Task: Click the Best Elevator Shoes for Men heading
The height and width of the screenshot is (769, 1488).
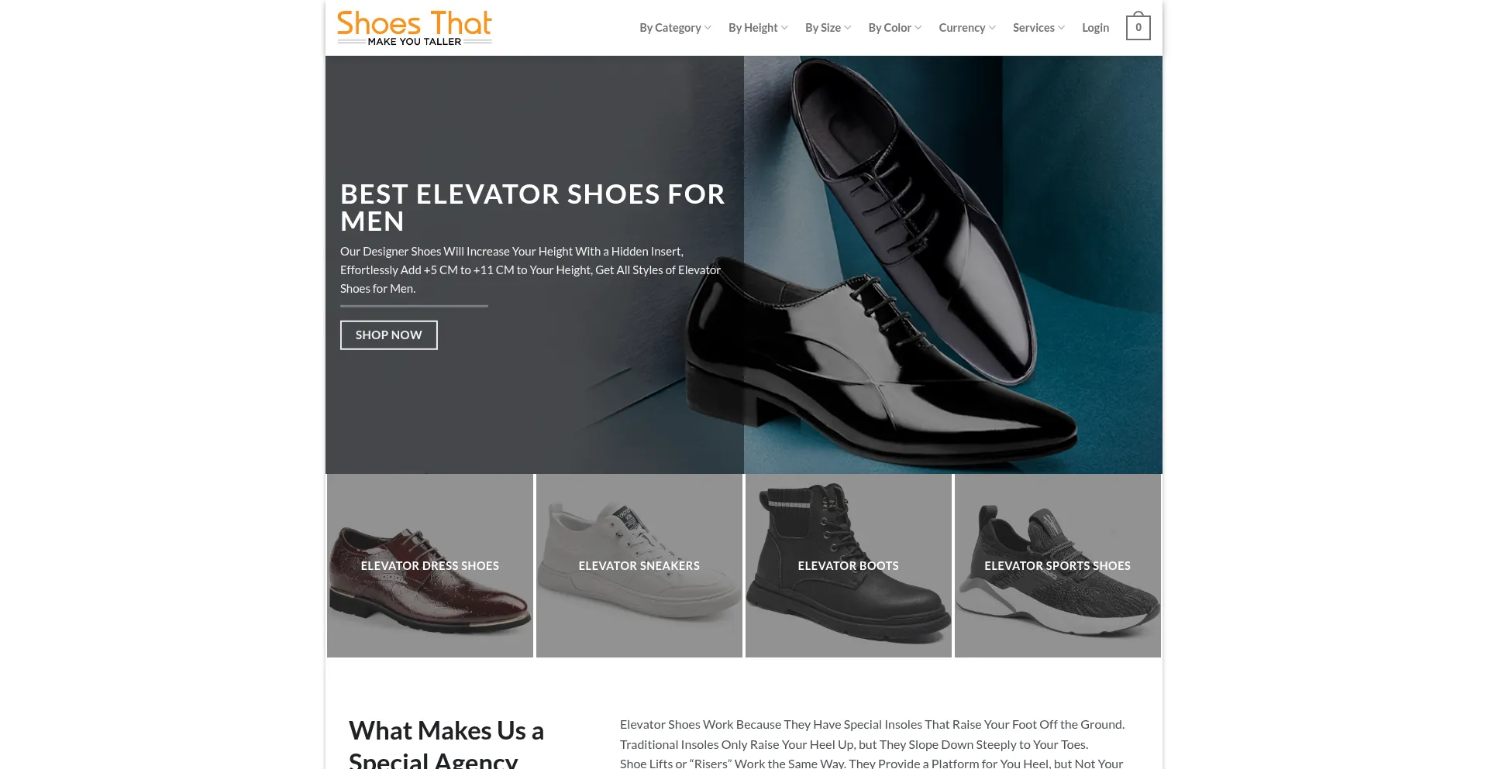Action: tap(533, 208)
